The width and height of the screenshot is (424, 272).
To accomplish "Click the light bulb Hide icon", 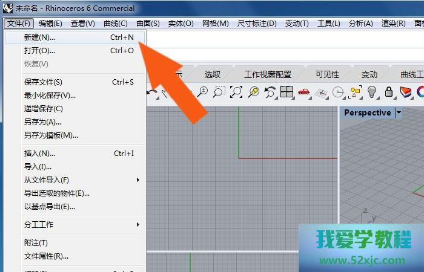I will tap(372, 92).
